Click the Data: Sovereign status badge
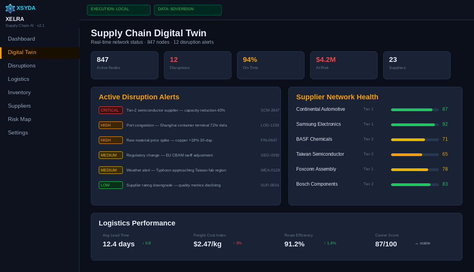Viewport: 474px width, 272px height. coord(188,10)
